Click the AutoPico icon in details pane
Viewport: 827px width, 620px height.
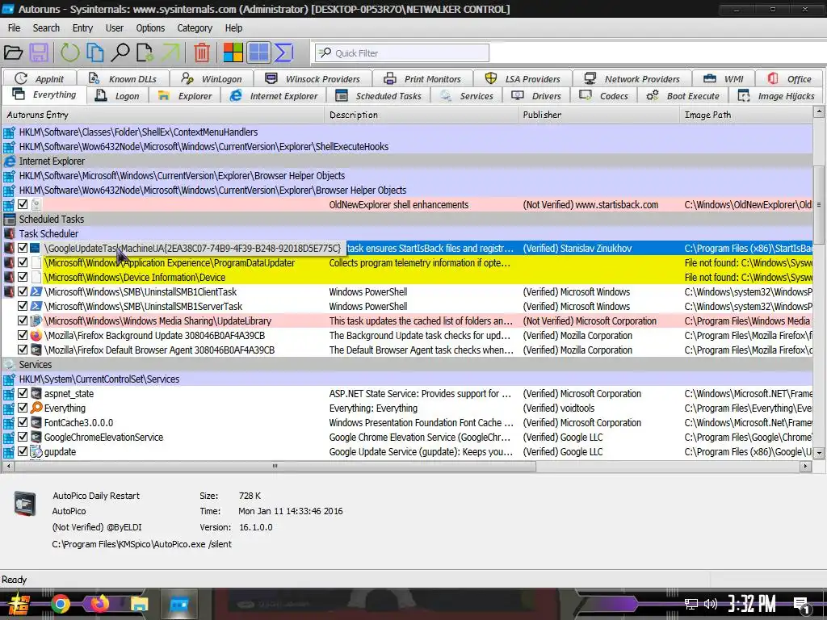(x=25, y=503)
